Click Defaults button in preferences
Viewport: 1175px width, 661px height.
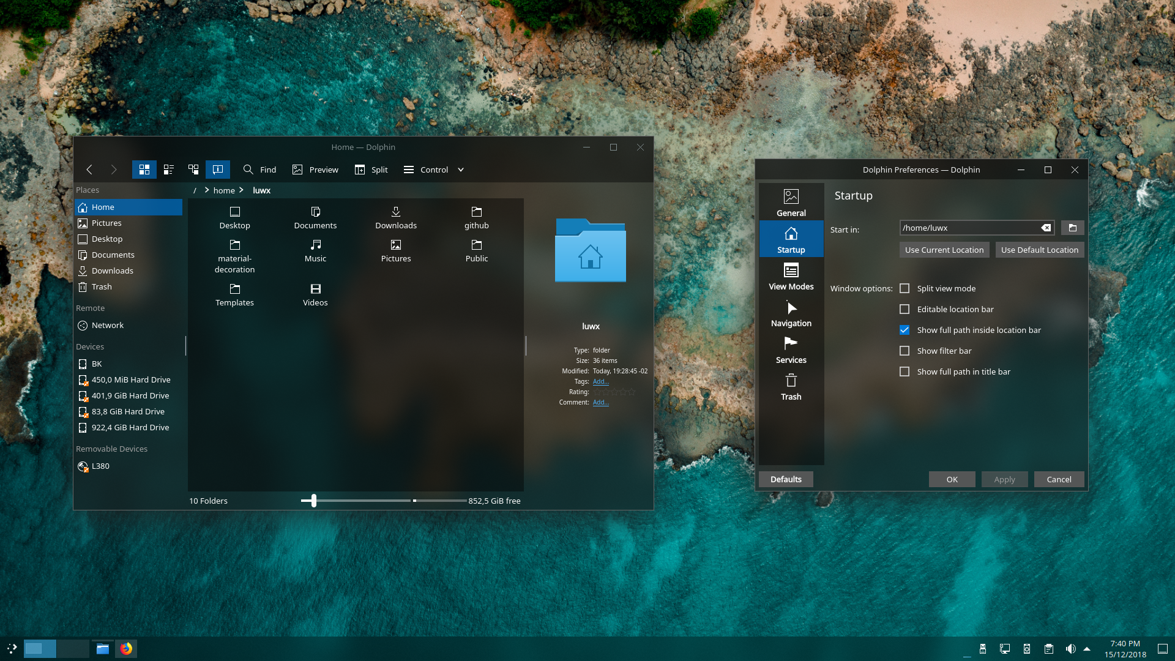786,479
